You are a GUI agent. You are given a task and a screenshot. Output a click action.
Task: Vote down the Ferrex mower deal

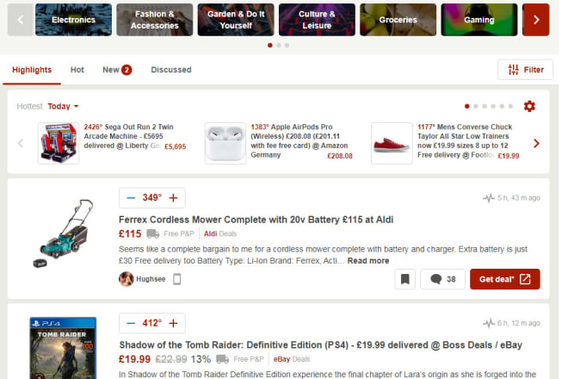(x=131, y=198)
